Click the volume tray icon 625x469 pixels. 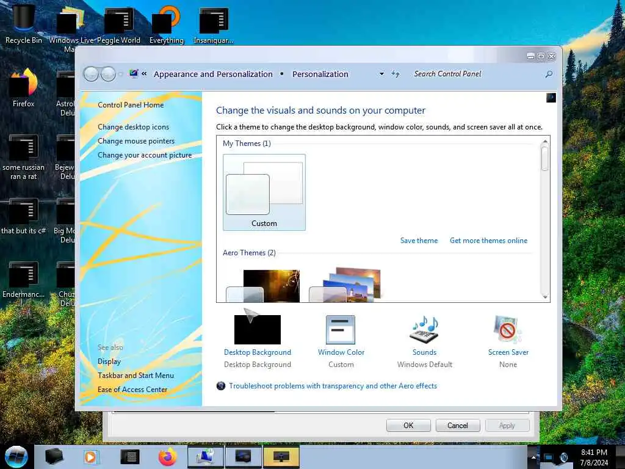tap(563, 458)
